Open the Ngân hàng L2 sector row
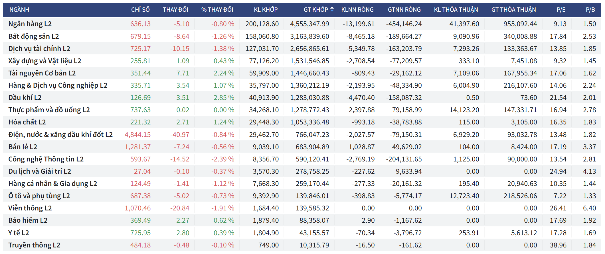 (x=30, y=24)
